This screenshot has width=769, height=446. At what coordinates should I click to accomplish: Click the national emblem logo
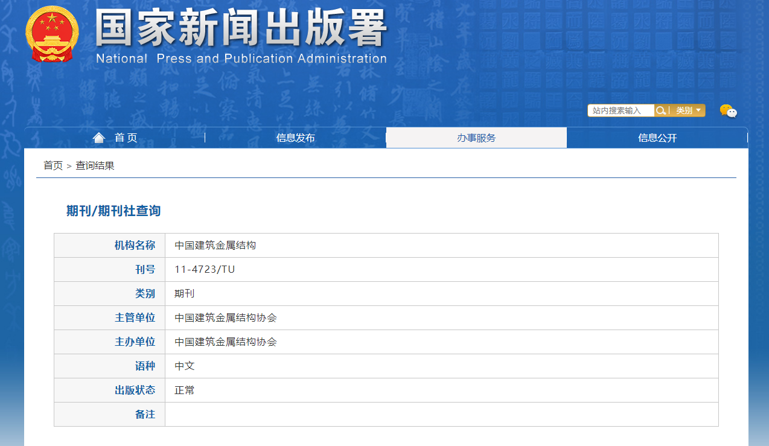pos(52,34)
